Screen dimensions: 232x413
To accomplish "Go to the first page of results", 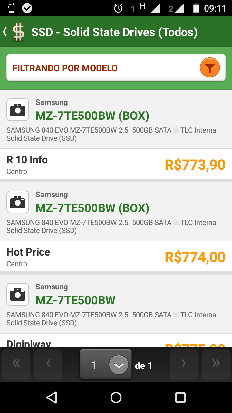I will (16, 364).
